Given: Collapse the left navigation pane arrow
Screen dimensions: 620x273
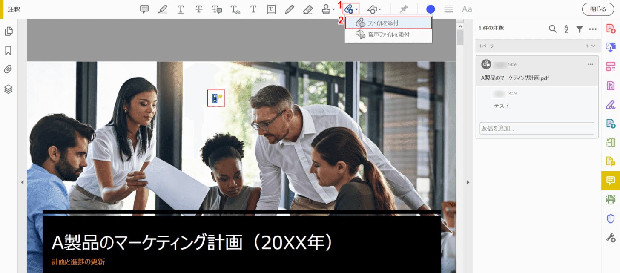Looking at the screenshot, I should (22, 182).
